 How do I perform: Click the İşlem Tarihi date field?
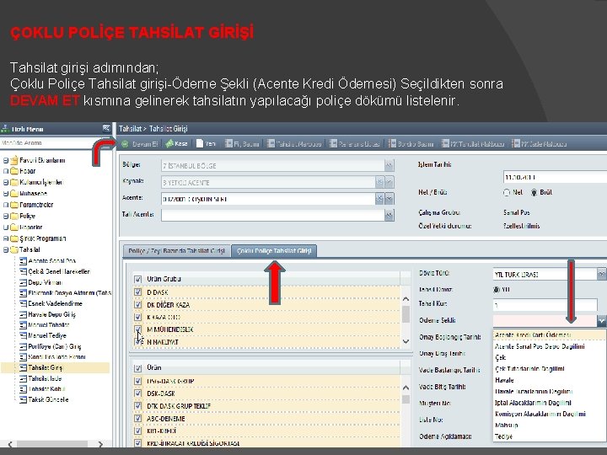coord(555,177)
